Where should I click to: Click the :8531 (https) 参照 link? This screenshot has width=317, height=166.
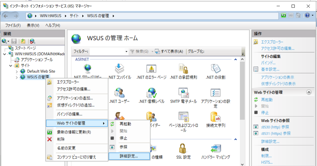(x=276, y=133)
